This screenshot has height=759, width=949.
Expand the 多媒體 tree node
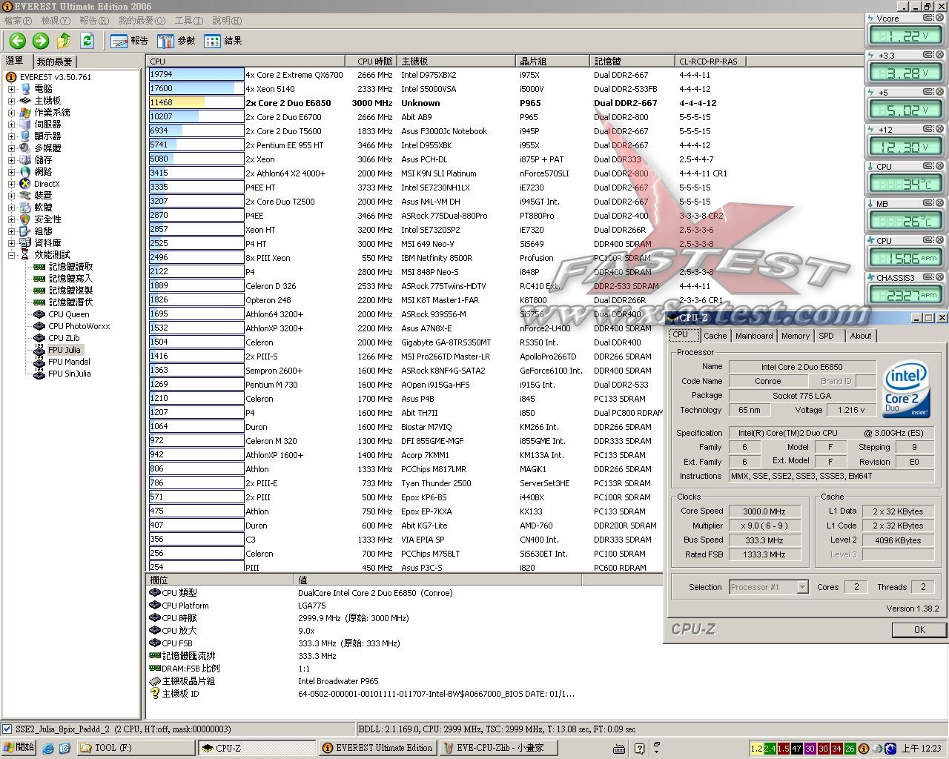[12, 148]
